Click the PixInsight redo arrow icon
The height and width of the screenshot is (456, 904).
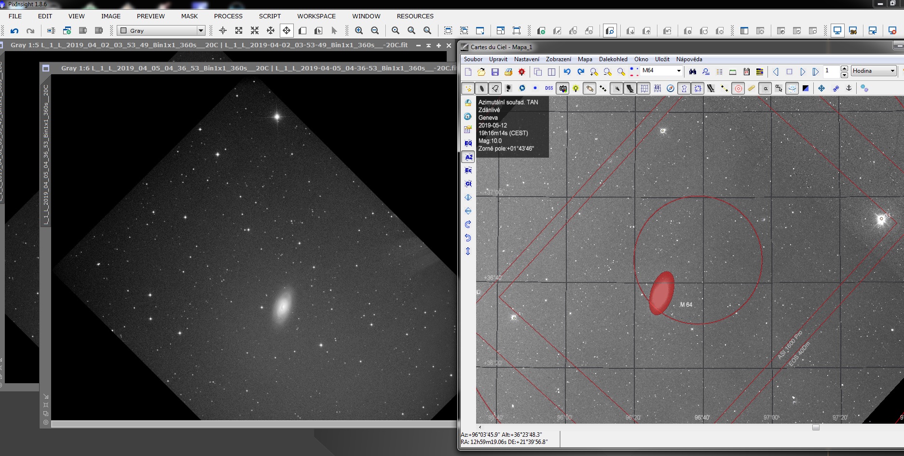(30, 31)
